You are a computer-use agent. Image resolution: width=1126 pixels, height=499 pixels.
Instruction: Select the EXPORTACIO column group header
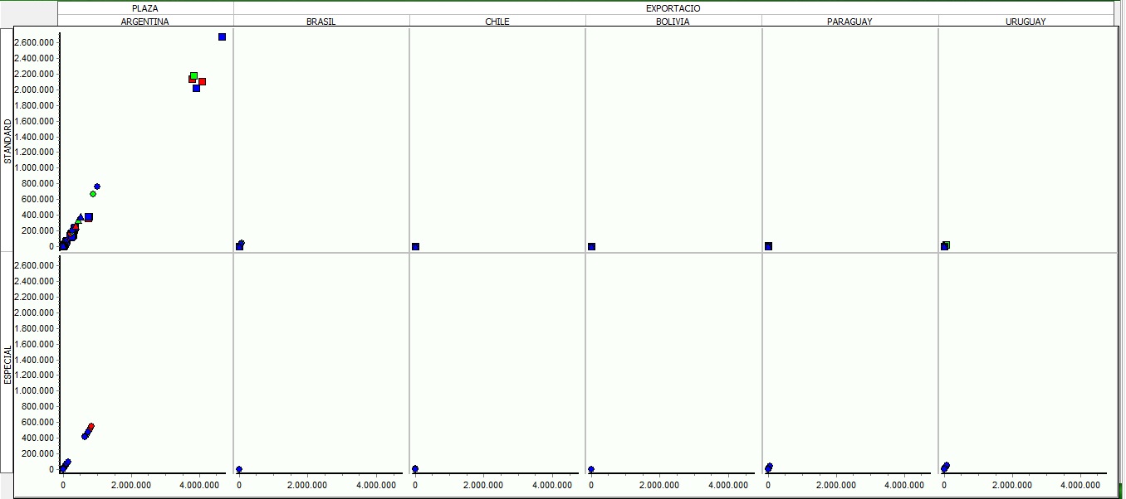[x=673, y=8]
